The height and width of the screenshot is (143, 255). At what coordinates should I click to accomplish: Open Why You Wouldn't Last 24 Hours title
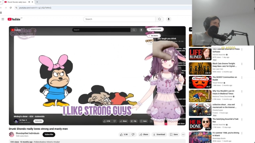223,92
